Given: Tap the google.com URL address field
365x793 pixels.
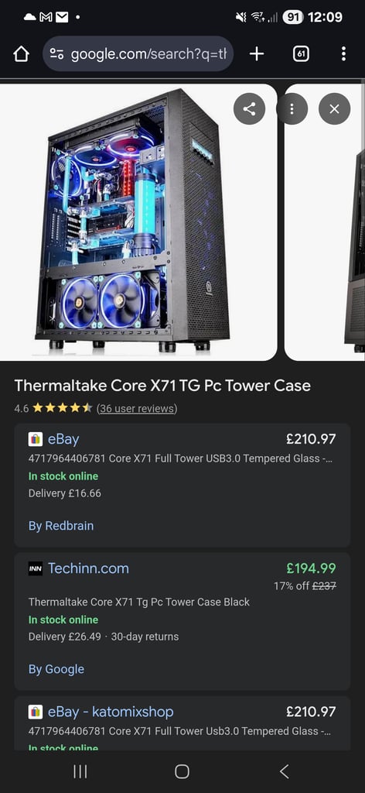Looking at the screenshot, I should point(138,53).
